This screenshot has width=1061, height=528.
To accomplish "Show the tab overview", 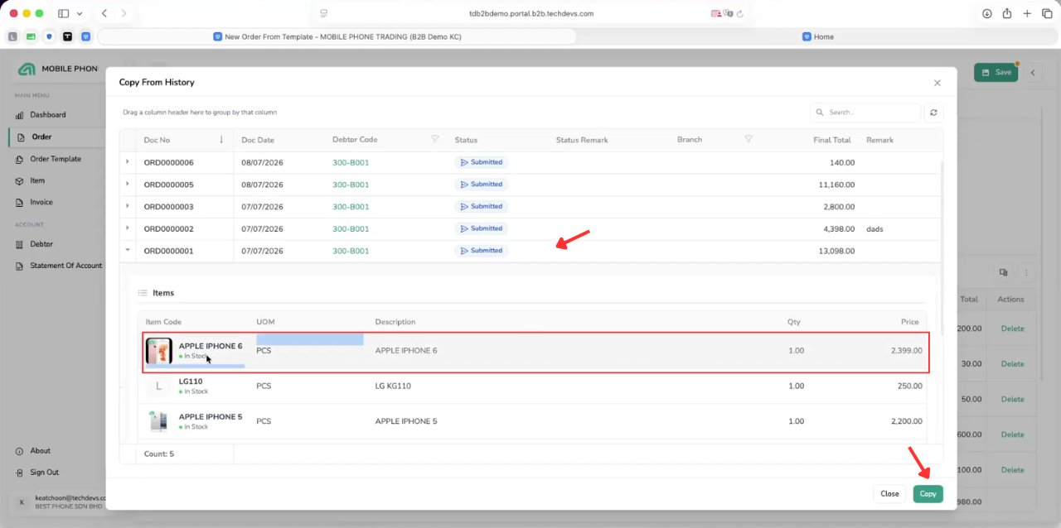I will 1047,13.
